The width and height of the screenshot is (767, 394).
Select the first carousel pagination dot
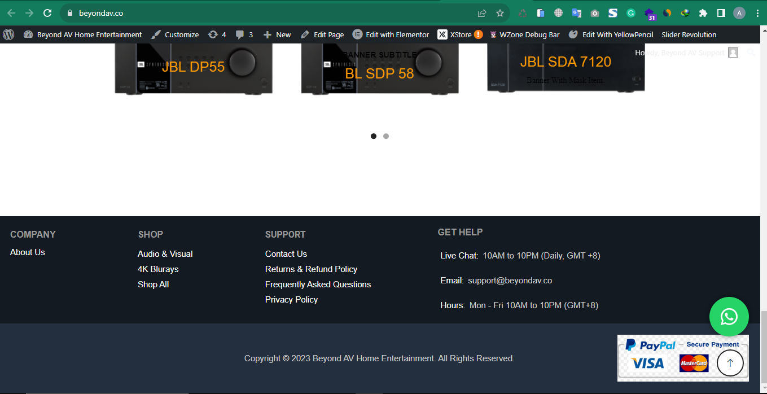tap(374, 136)
